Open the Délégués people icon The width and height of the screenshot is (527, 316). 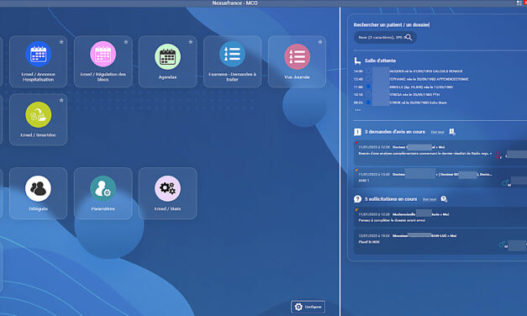pos(39,193)
